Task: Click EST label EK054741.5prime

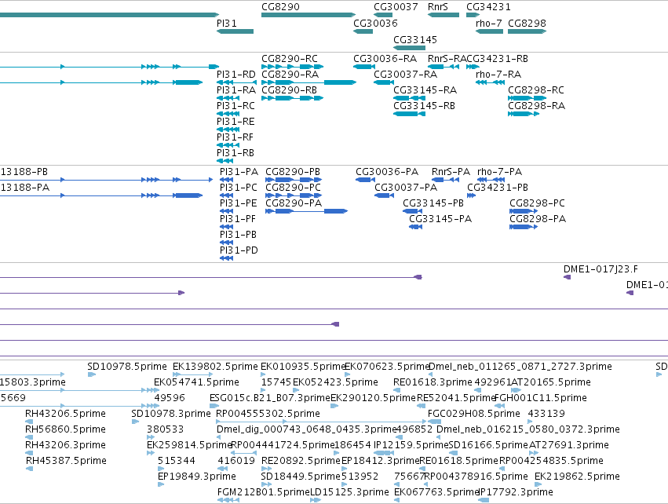Action: 196,382
